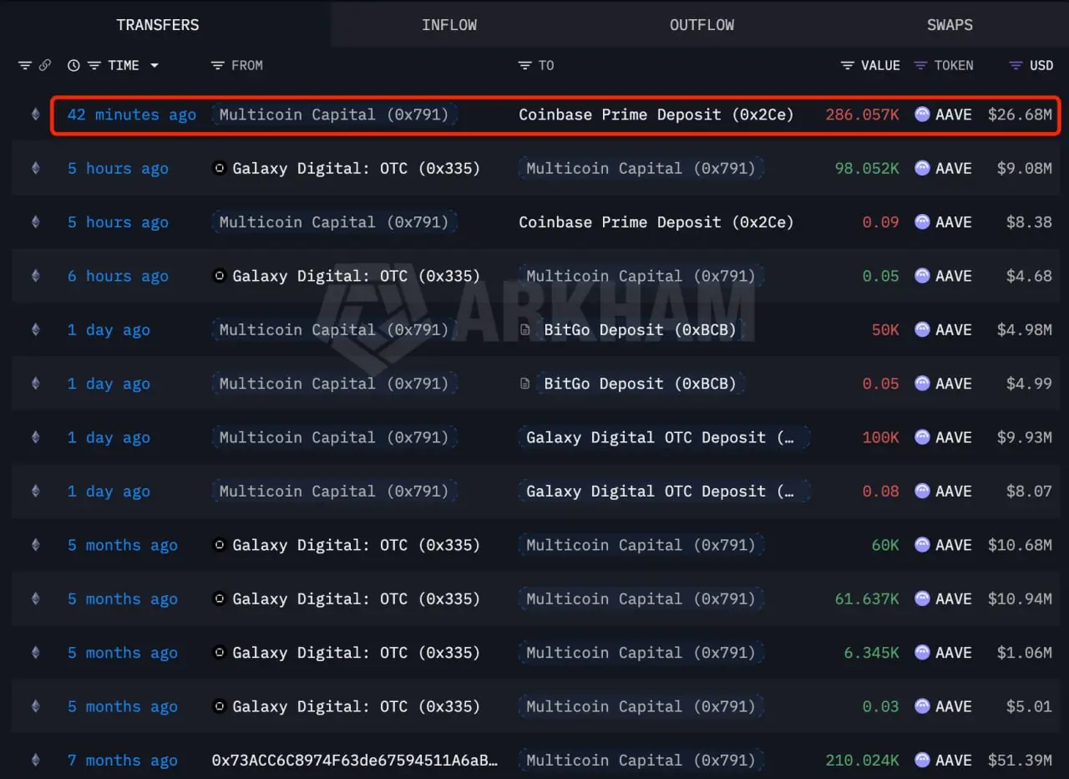Open BitGo Deposit (0xBCB) on the 50K row
This screenshot has width=1069, height=779.
640,329
